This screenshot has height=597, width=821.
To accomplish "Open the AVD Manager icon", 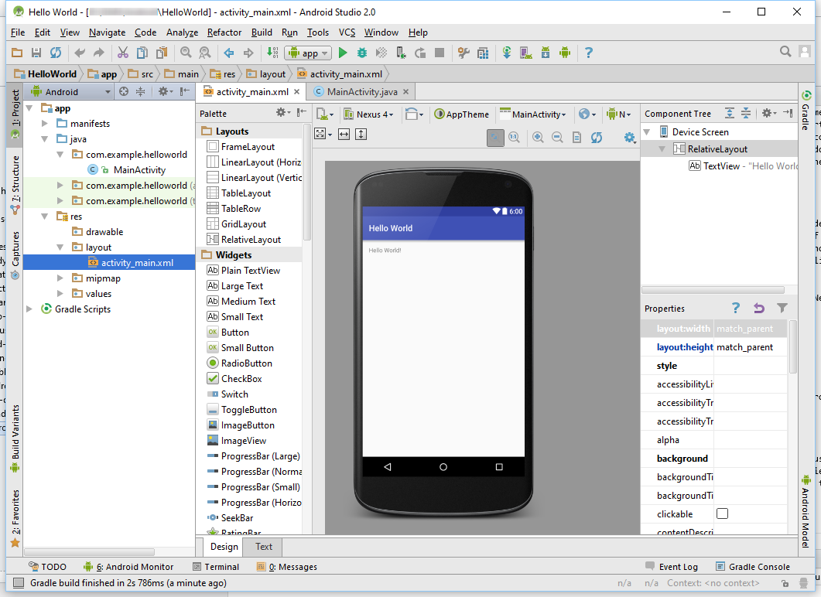I will coord(525,53).
